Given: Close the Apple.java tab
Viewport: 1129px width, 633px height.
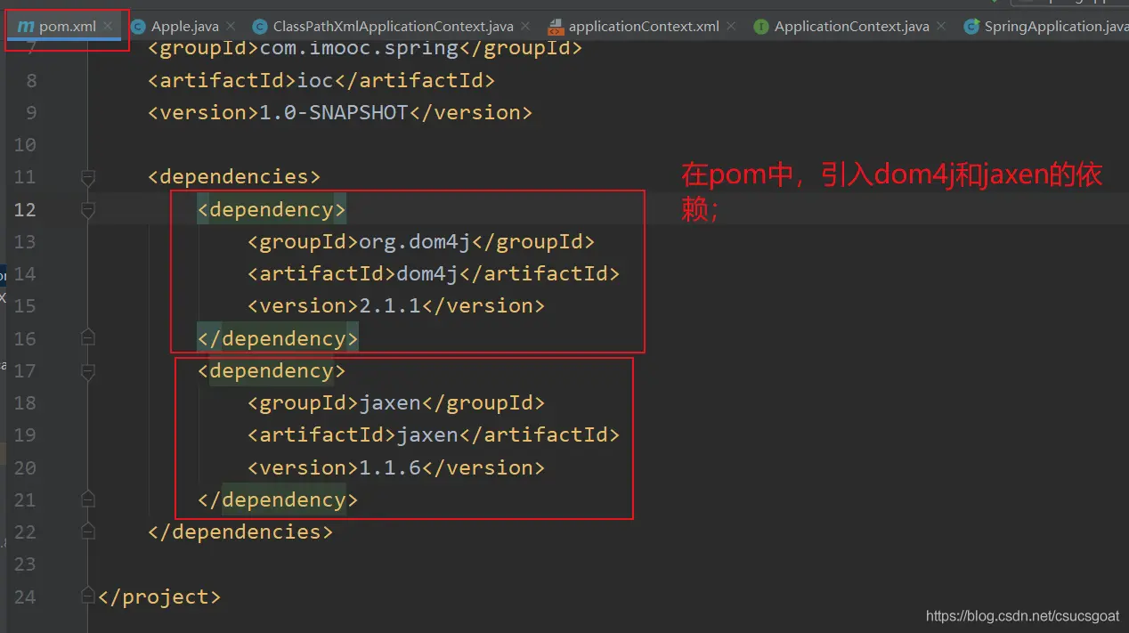Looking at the screenshot, I should (x=231, y=27).
